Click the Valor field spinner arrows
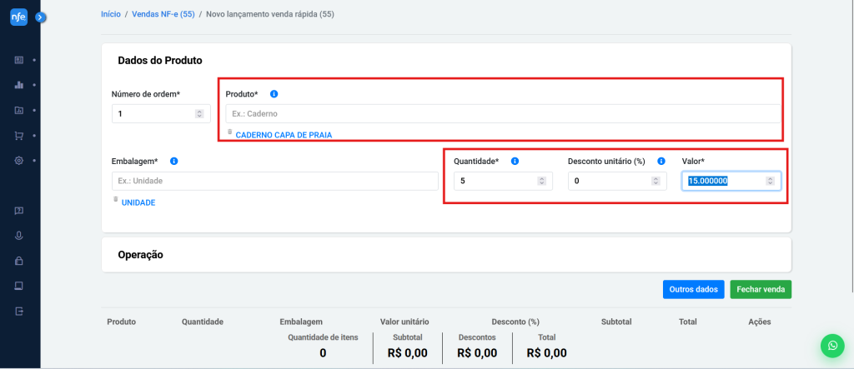 pyautogui.click(x=770, y=181)
